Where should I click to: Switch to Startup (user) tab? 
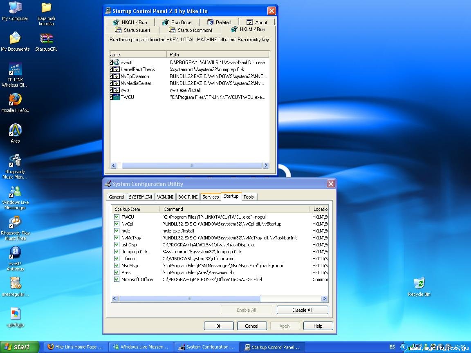(132, 30)
